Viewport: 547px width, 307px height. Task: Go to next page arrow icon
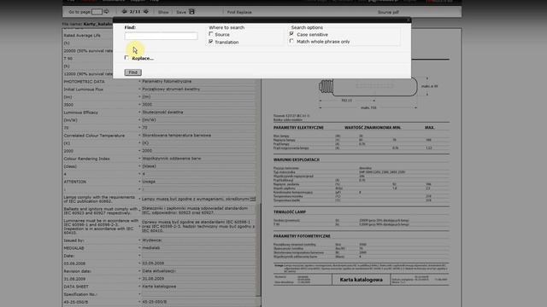(x=146, y=12)
